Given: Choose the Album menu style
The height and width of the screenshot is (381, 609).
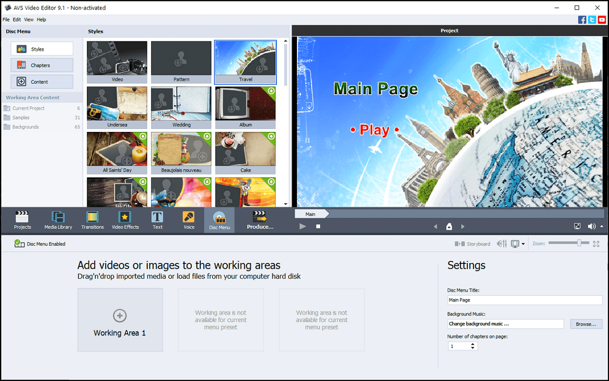Looking at the screenshot, I should 246,107.
